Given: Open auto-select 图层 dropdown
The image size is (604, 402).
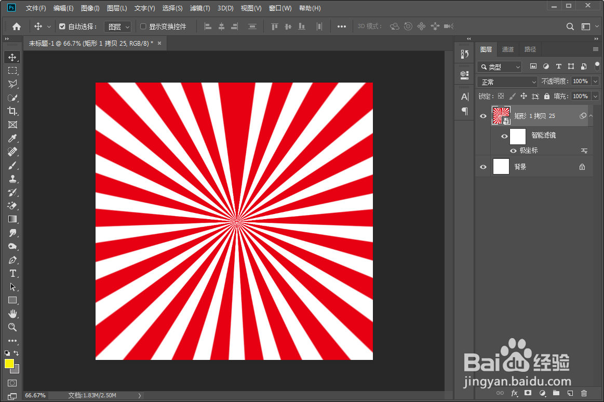Looking at the screenshot, I should 118,26.
